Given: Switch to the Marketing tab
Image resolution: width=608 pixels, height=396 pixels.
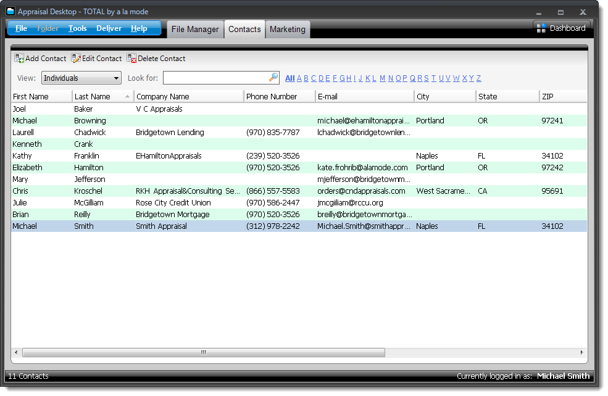Looking at the screenshot, I should [287, 29].
